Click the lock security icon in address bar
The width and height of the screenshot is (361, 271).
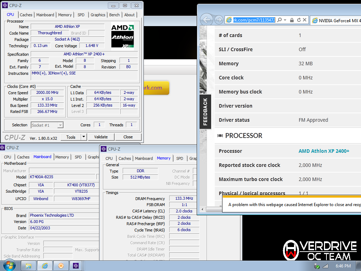pyautogui.click(x=292, y=20)
